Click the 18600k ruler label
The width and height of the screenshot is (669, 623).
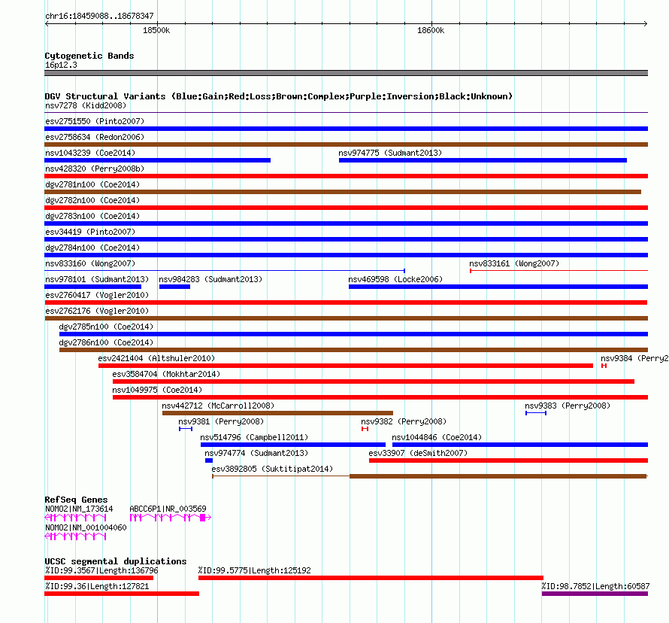tap(431, 30)
